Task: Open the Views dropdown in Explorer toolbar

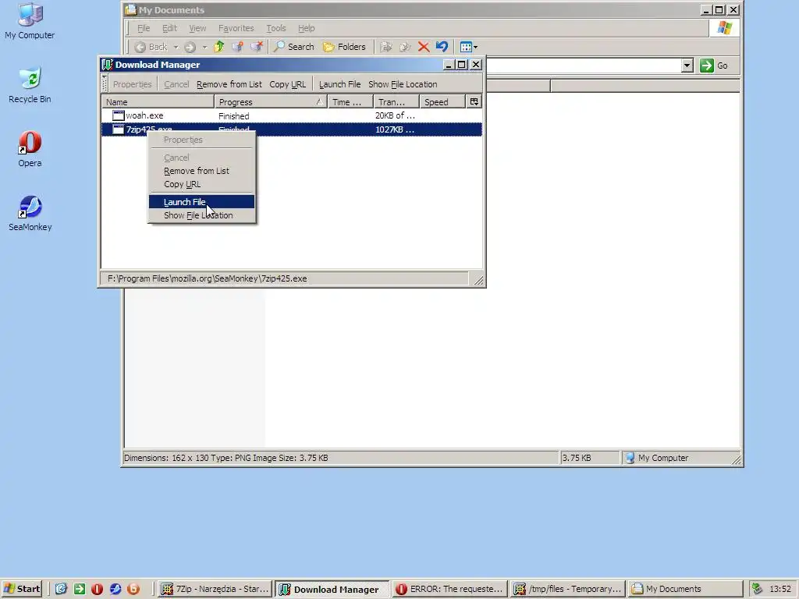Action: (x=468, y=47)
